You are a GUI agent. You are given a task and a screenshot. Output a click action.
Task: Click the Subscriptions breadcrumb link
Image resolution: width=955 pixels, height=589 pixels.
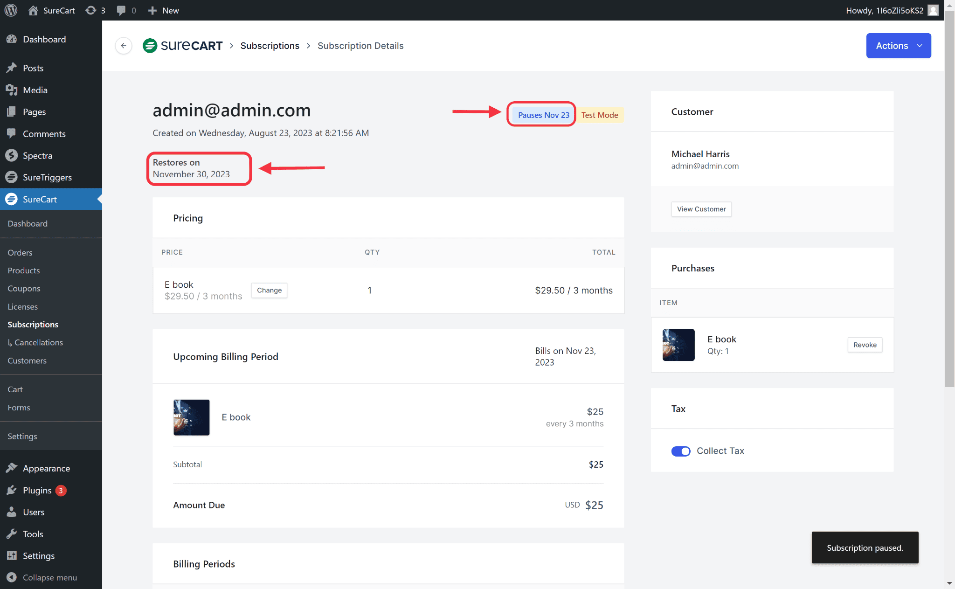[270, 46]
